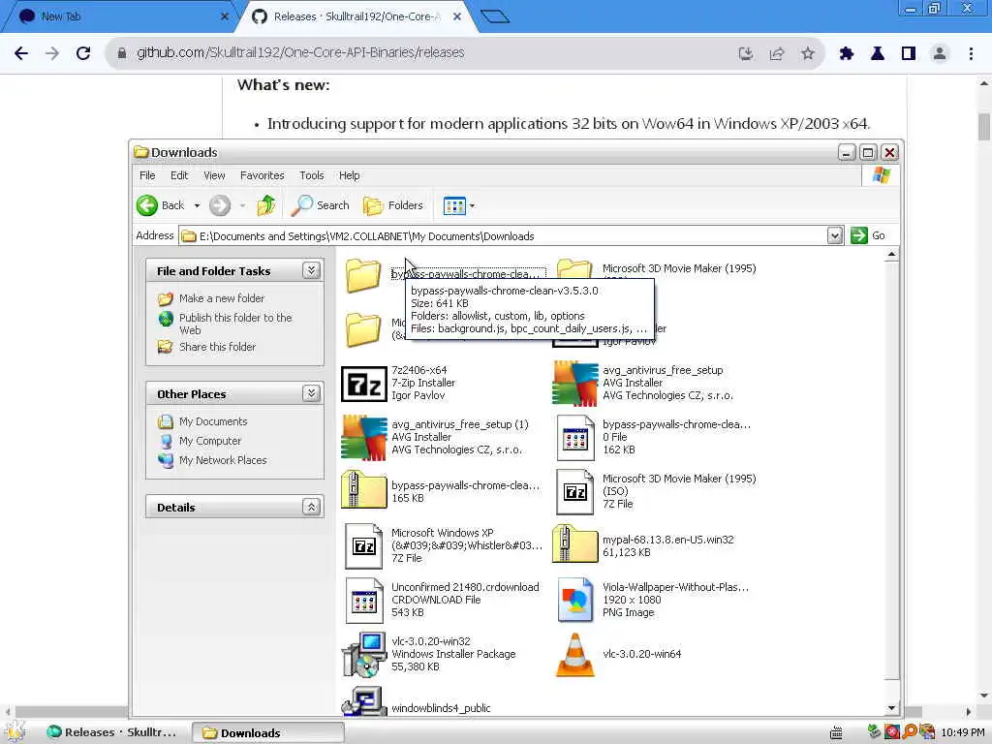The image size is (992, 744).
Task: Open My Network Places link
Action: coord(223,460)
